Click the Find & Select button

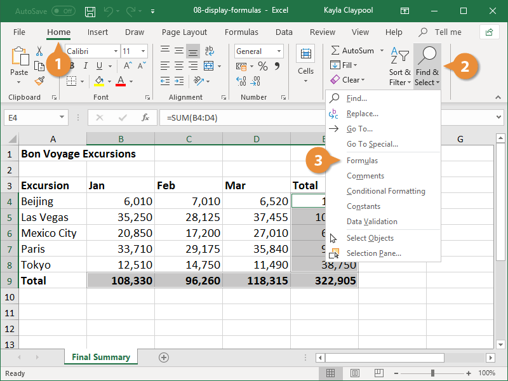pos(427,67)
